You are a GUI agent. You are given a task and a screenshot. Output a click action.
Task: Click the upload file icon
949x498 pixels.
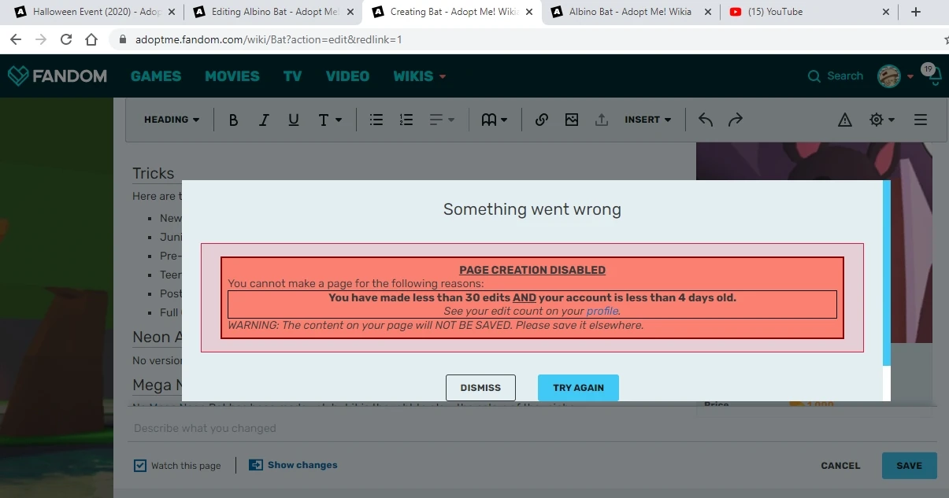pos(602,120)
